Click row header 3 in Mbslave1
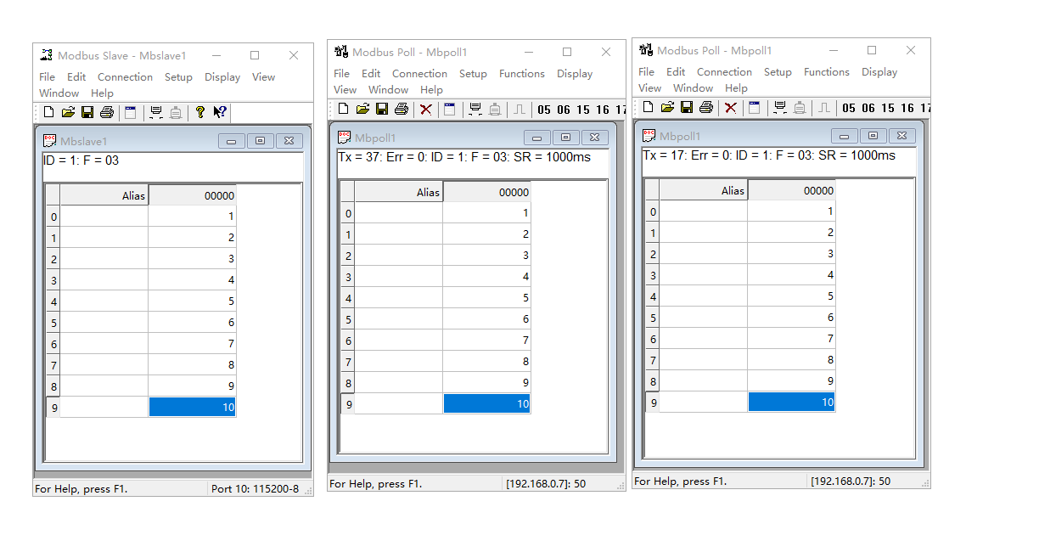Viewport: 1056px width, 535px height. [53, 280]
